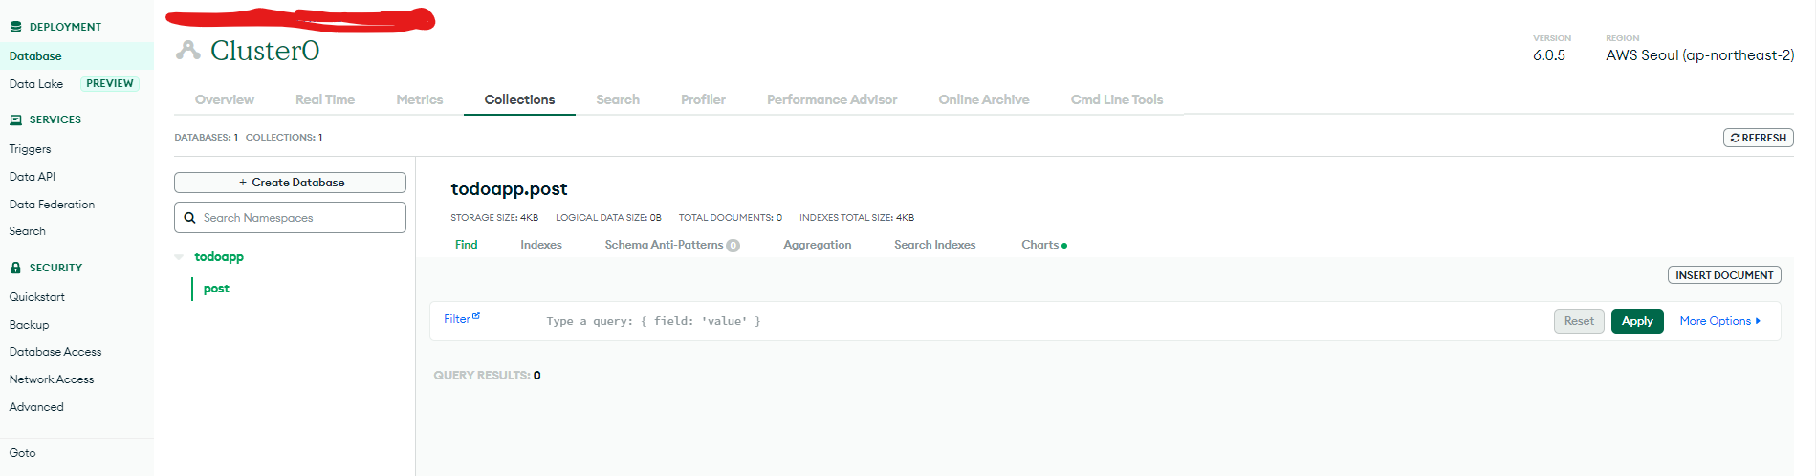Open Database in the sidebar

[35, 56]
